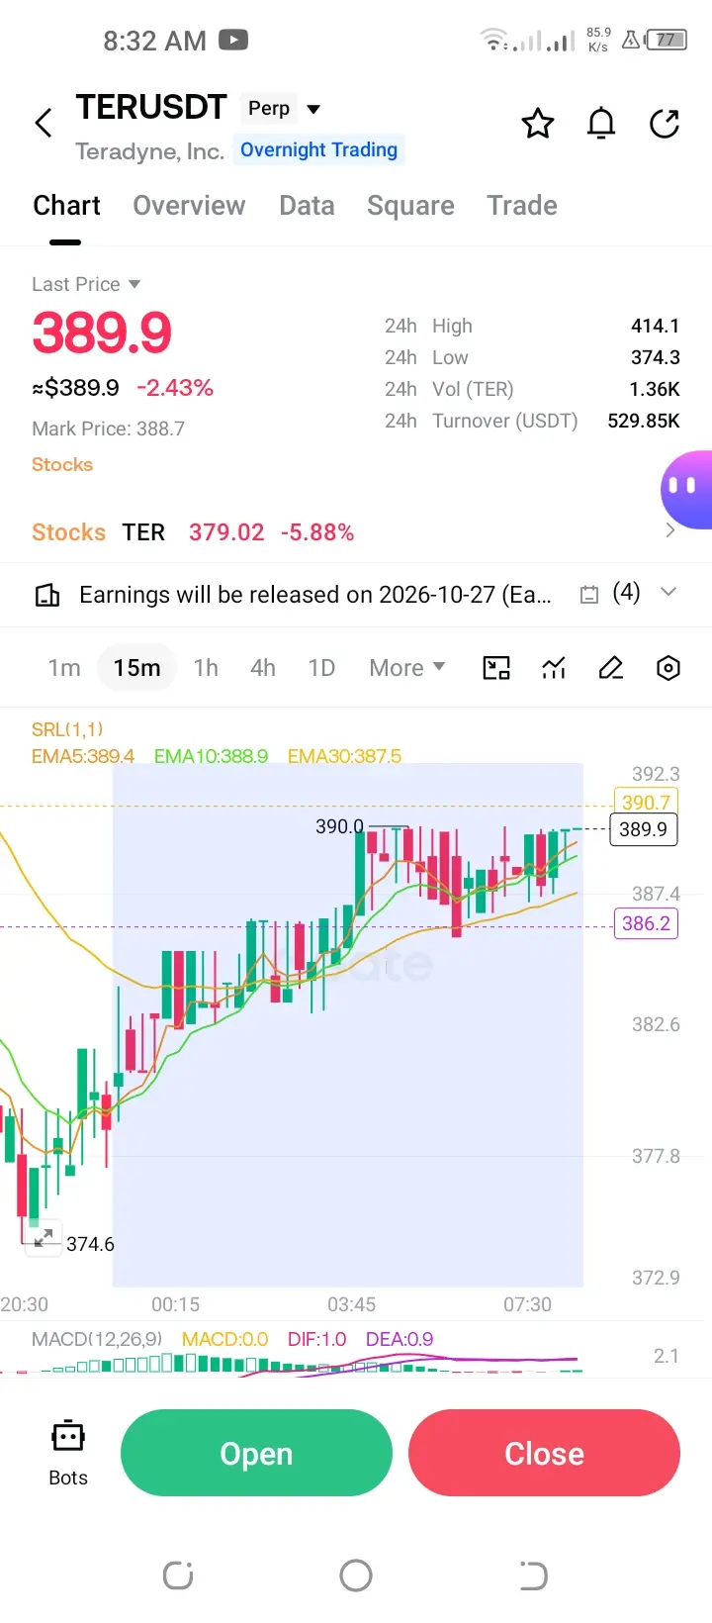Screen dimensions: 712x1623
Task: Tap the orange Stocks tag
Action: click(62, 464)
